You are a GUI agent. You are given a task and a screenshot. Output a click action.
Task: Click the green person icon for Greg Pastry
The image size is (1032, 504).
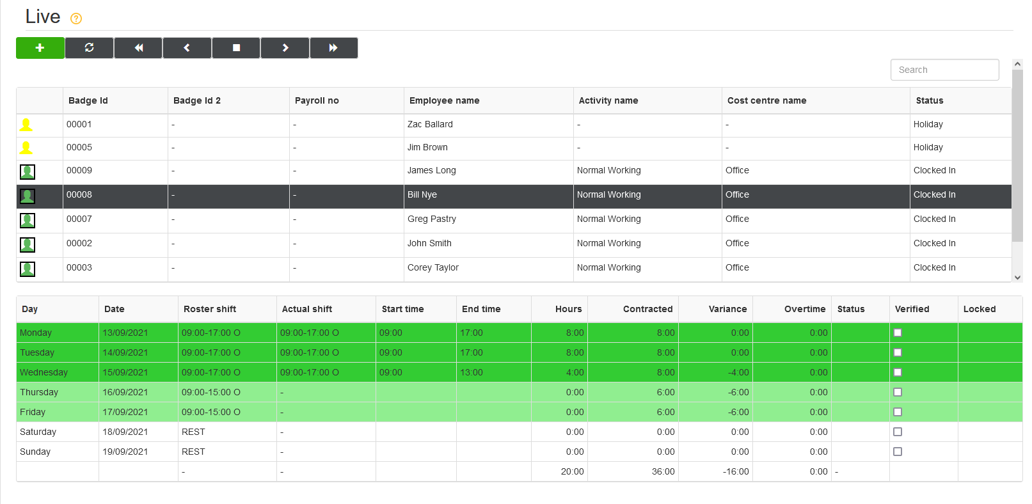pyautogui.click(x=28, y=220)
